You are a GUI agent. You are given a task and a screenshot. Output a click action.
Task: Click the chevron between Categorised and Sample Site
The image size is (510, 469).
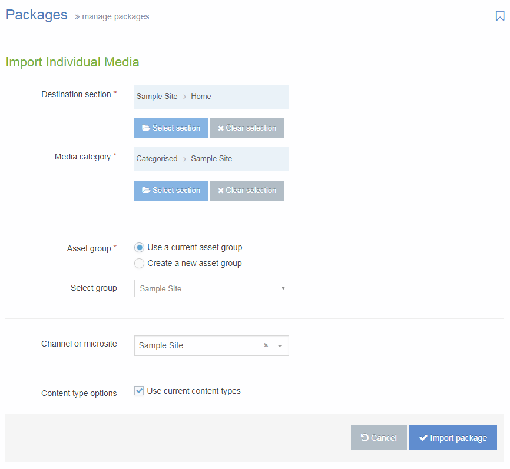click(184, 159)
